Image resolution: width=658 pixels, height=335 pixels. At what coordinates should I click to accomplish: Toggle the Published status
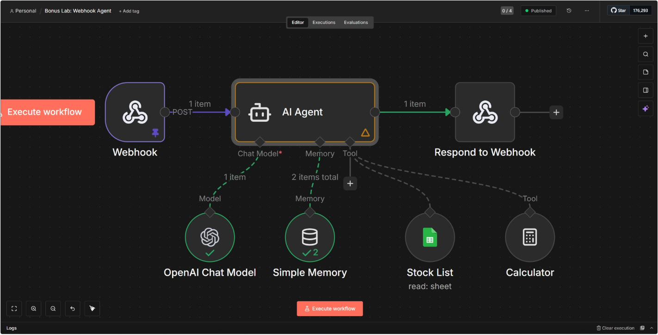[538, 10]
